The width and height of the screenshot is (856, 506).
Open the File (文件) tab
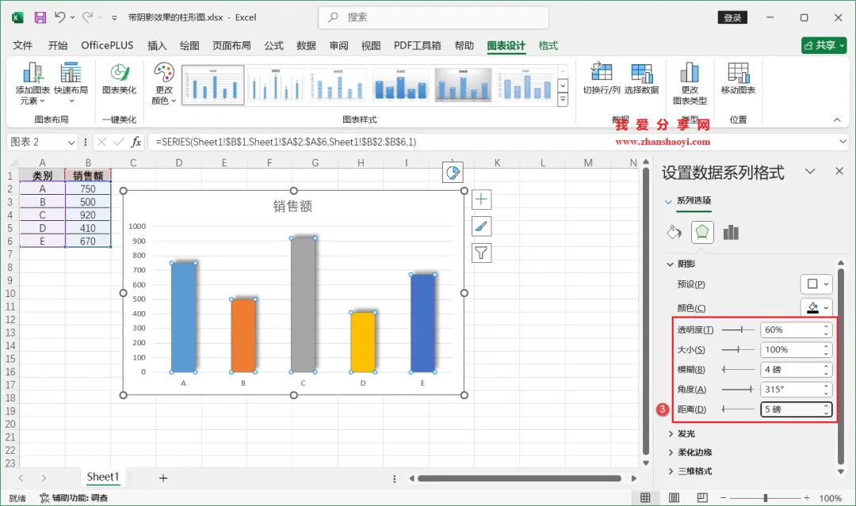coord(23,46)
